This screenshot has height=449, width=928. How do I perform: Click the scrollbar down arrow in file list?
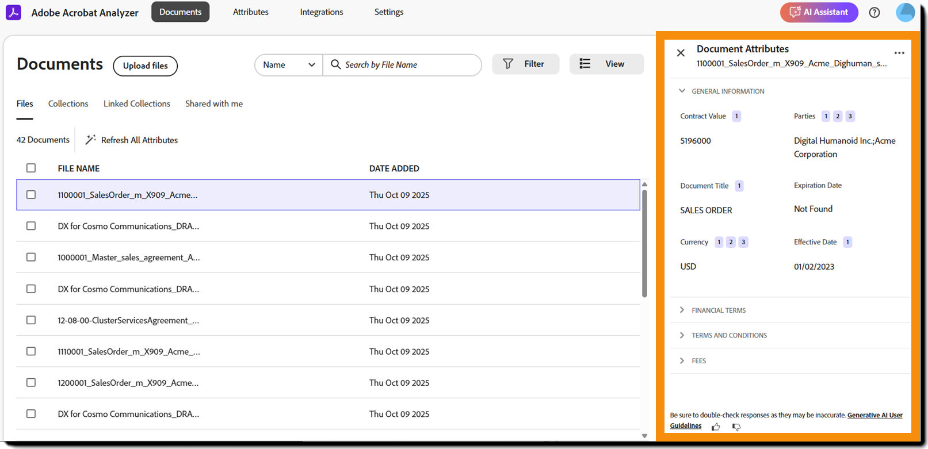pos(644,436)
